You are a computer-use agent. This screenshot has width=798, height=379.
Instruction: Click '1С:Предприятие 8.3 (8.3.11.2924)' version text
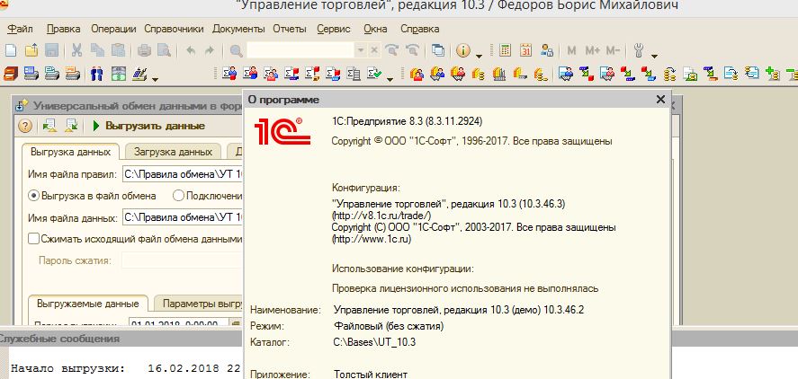click(407, 121)
